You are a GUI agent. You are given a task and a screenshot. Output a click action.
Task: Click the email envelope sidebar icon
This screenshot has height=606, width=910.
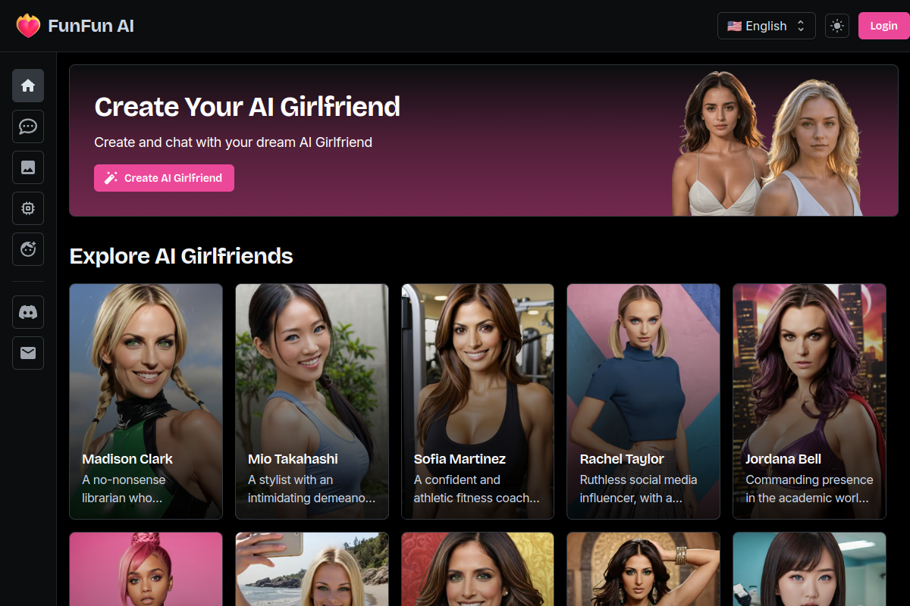click(28, 353)
